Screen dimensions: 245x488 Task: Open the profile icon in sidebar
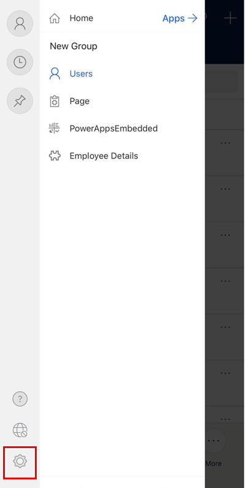[x=20, y=23]
